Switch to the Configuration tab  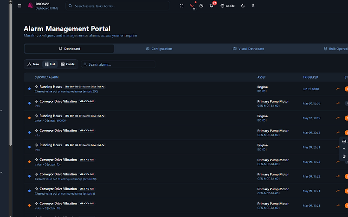[x=159, y=49]
